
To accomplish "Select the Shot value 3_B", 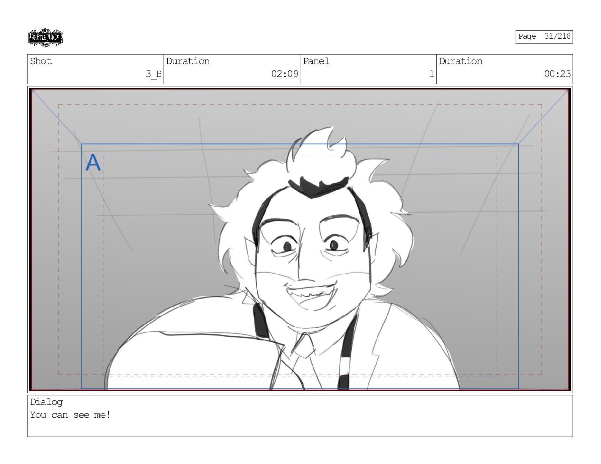I will (154, 74).
